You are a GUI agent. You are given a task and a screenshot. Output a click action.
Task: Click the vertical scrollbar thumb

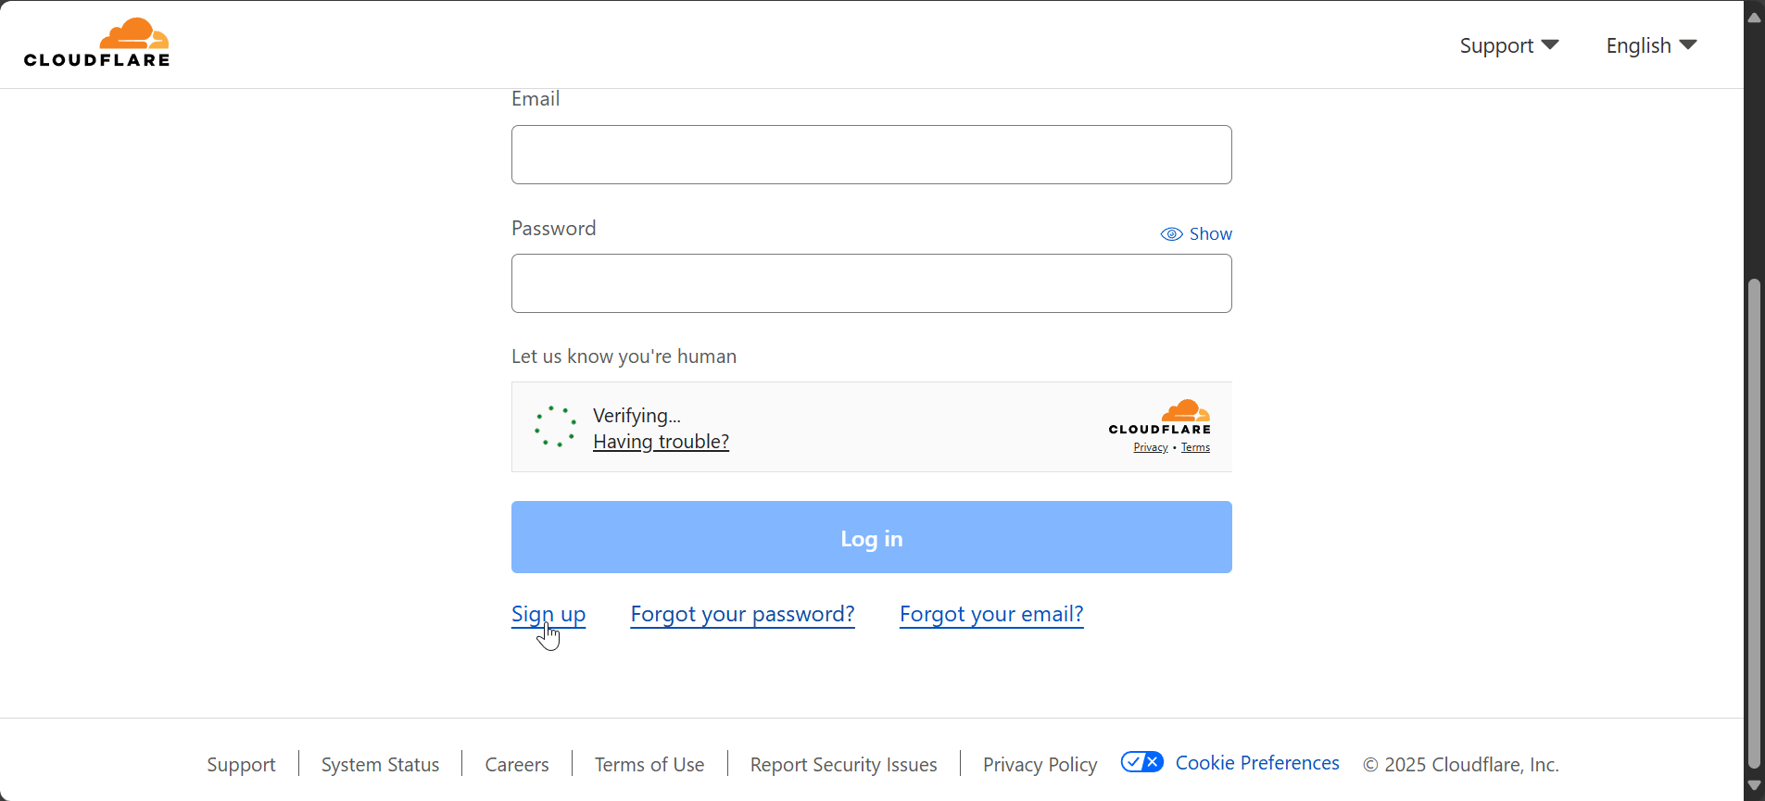coord(1753,523)
